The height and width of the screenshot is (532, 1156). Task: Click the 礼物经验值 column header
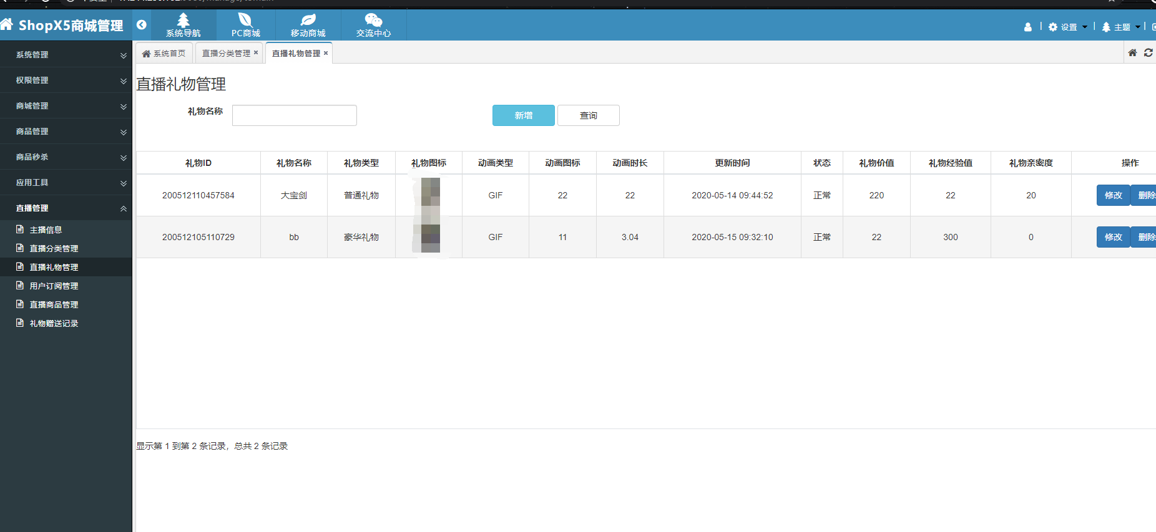coord(951,163)
